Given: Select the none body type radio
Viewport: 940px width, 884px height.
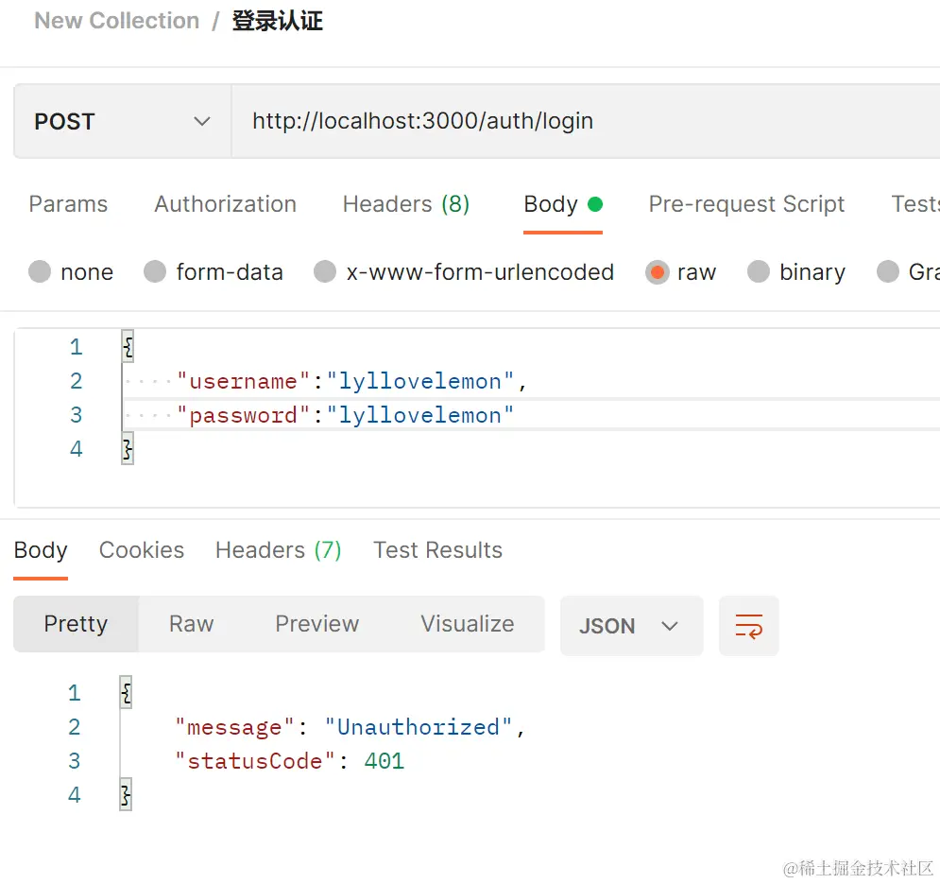Looking at the screenshot, I should pyautogui.click(x=40, y=272).
